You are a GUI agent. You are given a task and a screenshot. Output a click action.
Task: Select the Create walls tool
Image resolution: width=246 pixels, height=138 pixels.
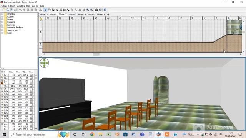click(x=53, y=10)
